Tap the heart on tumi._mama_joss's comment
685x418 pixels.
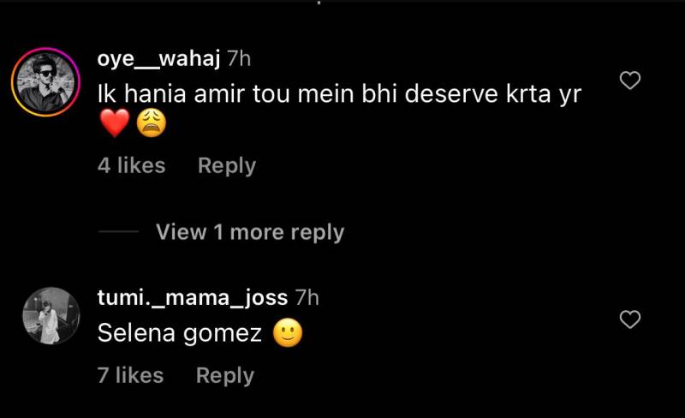tap(630, 319)
